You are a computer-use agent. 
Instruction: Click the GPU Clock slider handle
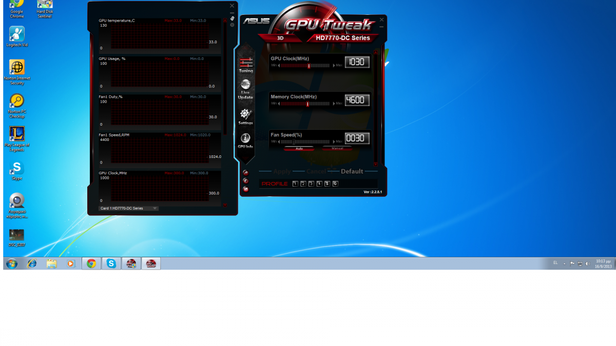click(x=309, y=66)
